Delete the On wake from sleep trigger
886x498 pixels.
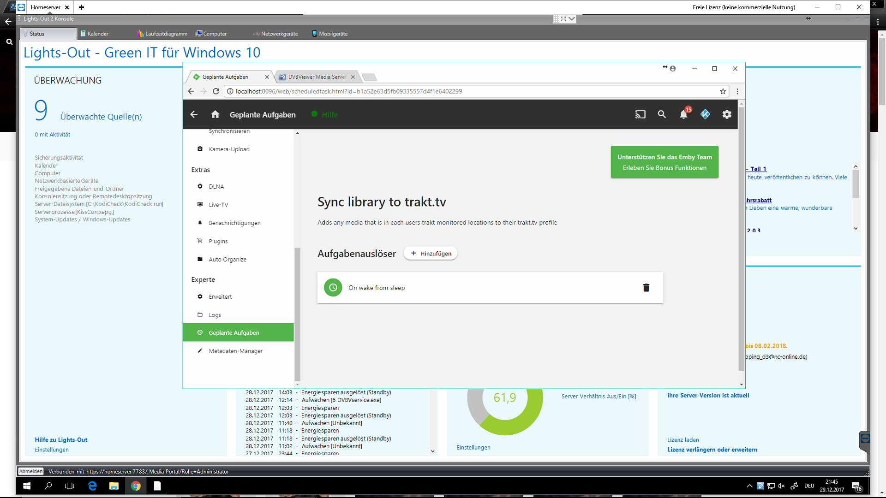(x=646, y=288)
